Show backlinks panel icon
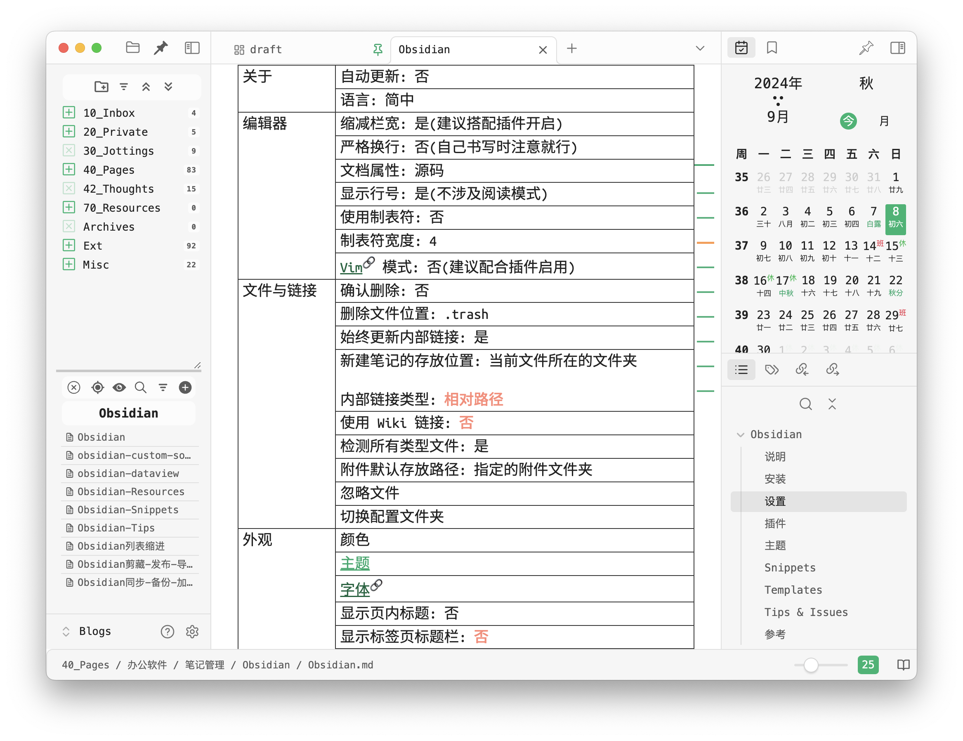The width and height of the screenshot is (963, 741). [x=802, y=369]
